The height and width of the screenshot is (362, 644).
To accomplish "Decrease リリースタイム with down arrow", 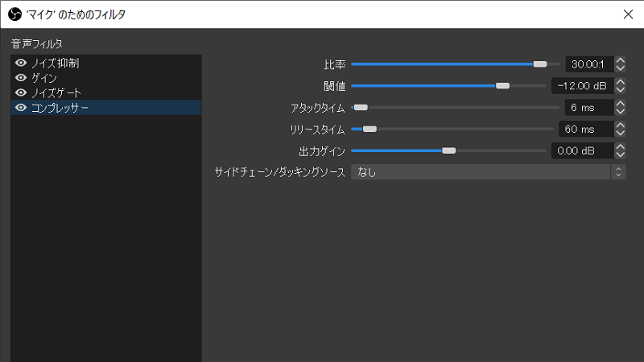I will tap(620, 133).
